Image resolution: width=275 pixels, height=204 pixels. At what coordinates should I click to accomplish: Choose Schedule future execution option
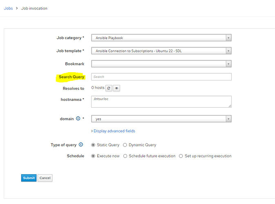[x=125, y=156]
